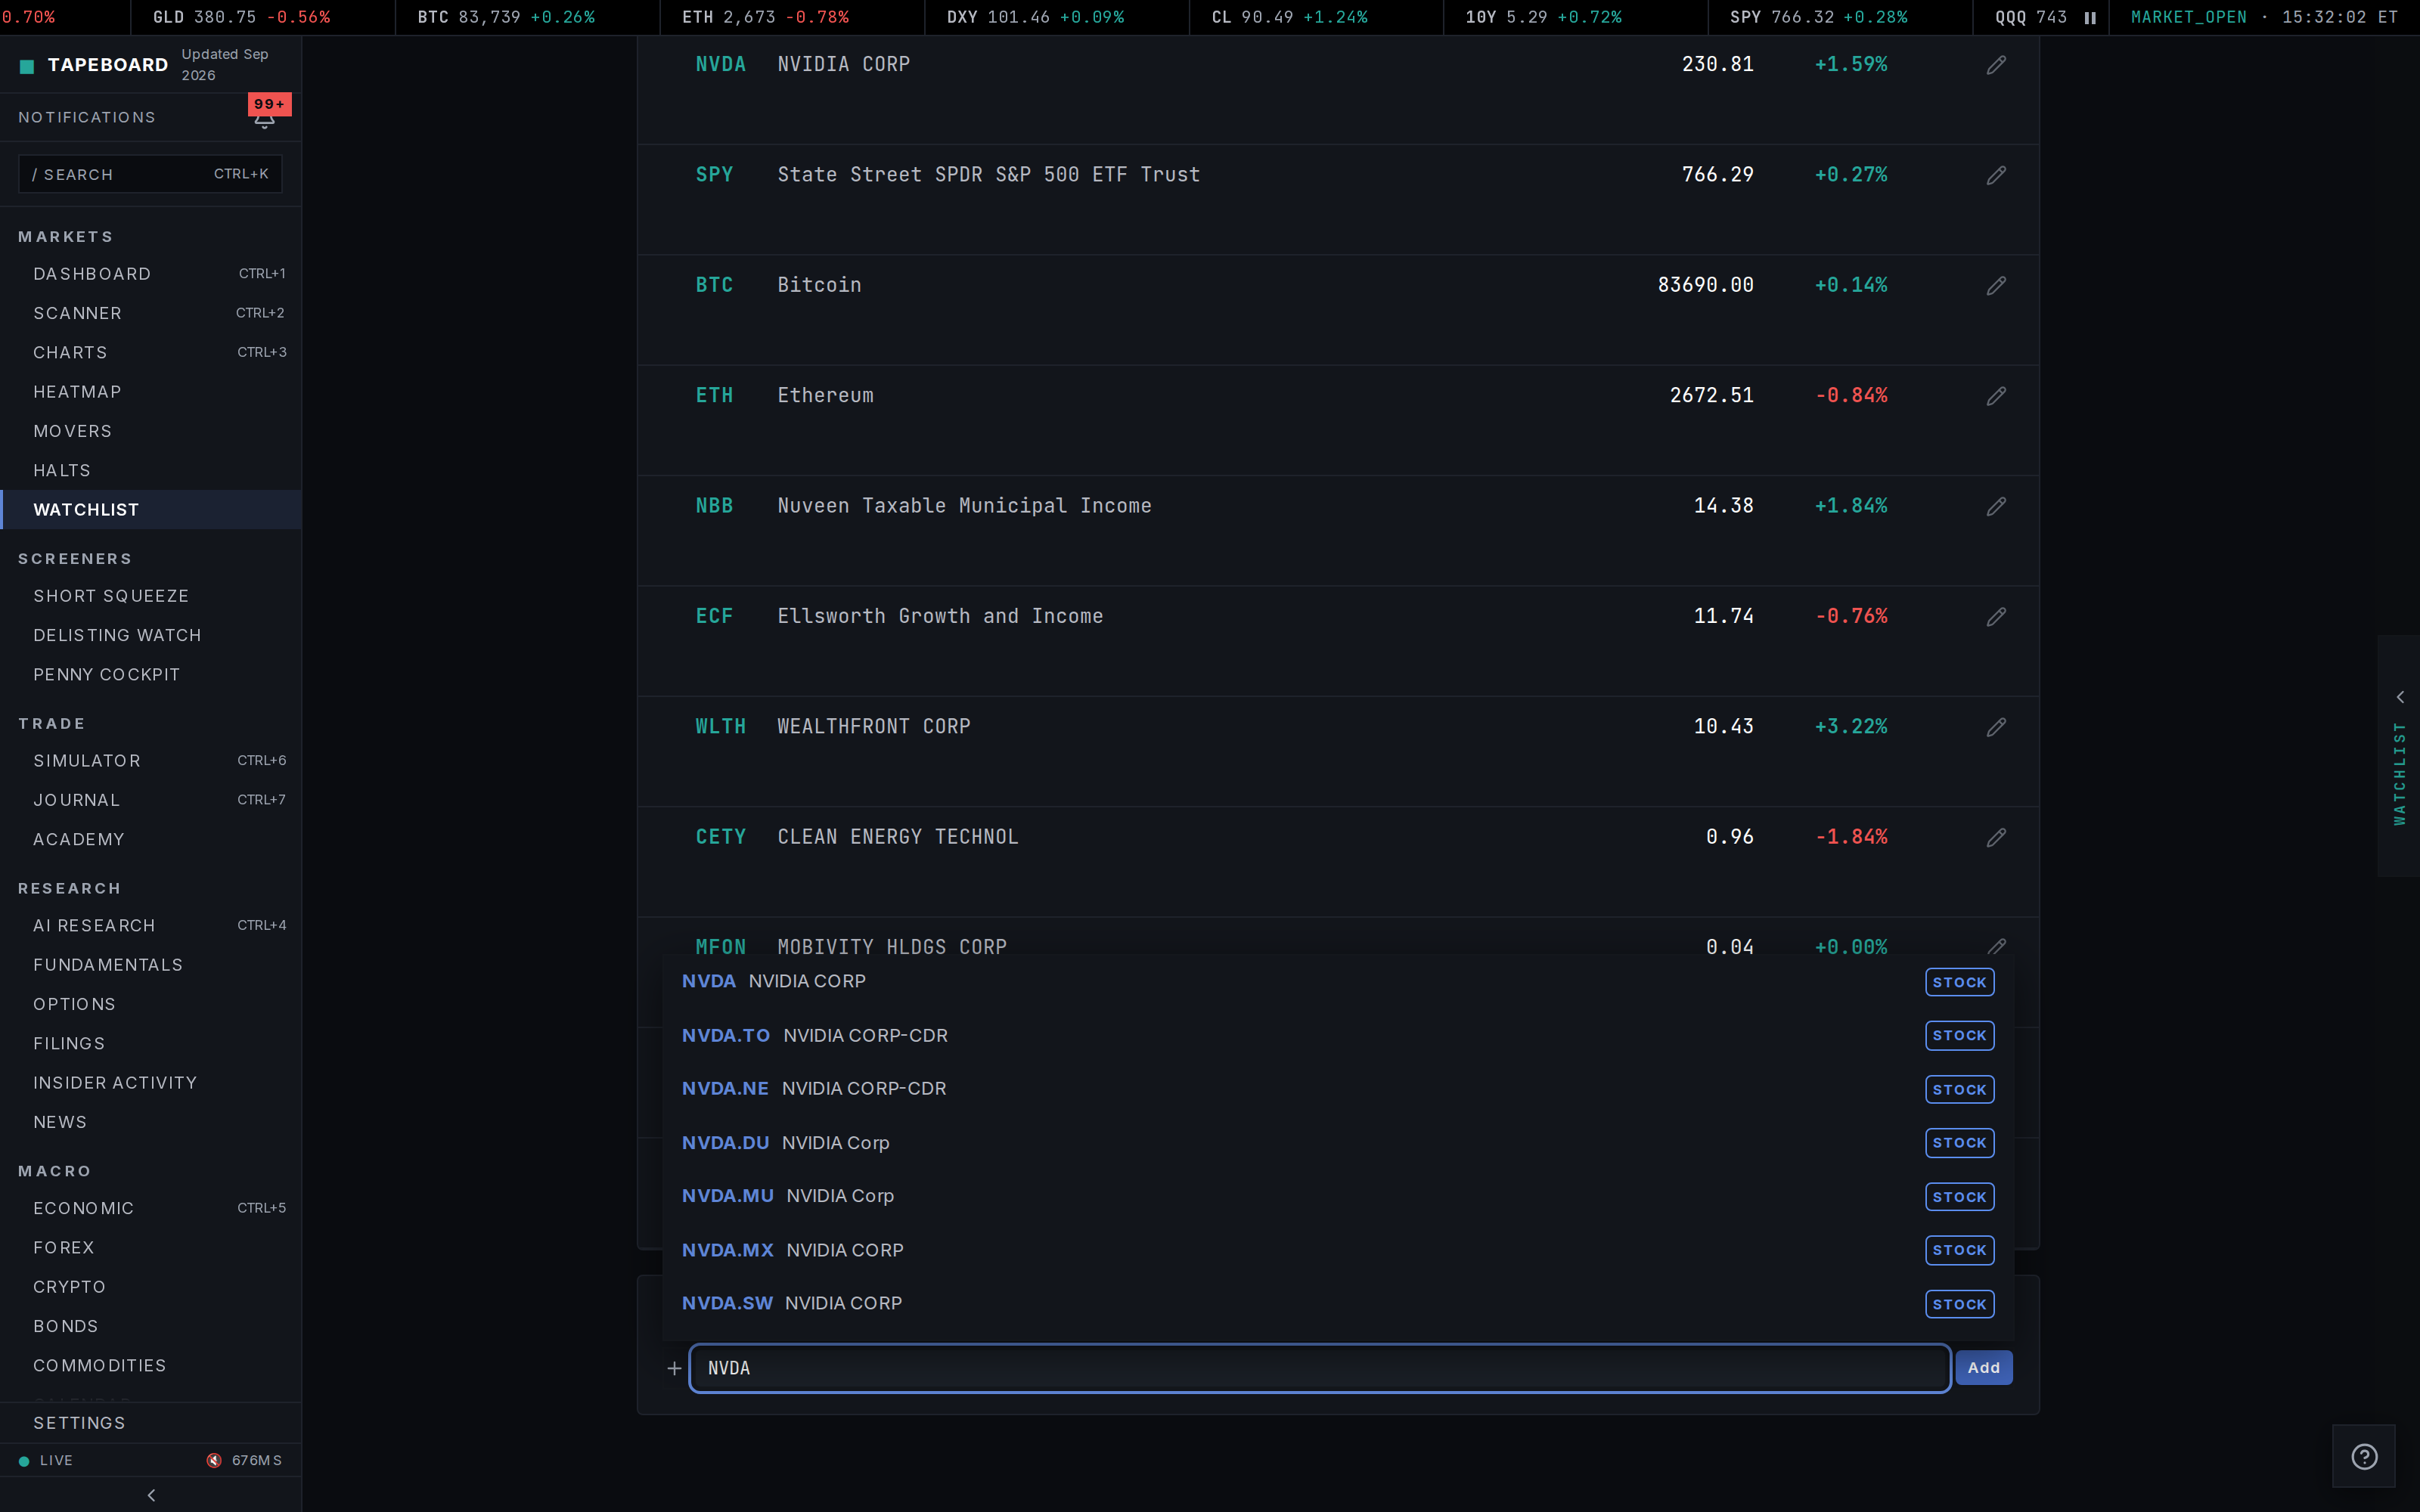The image size is (2420, 1512).
Task: Open Settings in sidebar
Action: (151, 1423)
